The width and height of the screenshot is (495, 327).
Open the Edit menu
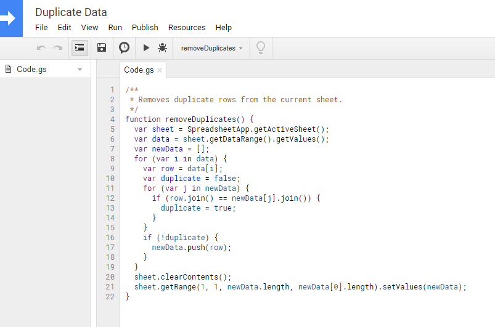64,28
